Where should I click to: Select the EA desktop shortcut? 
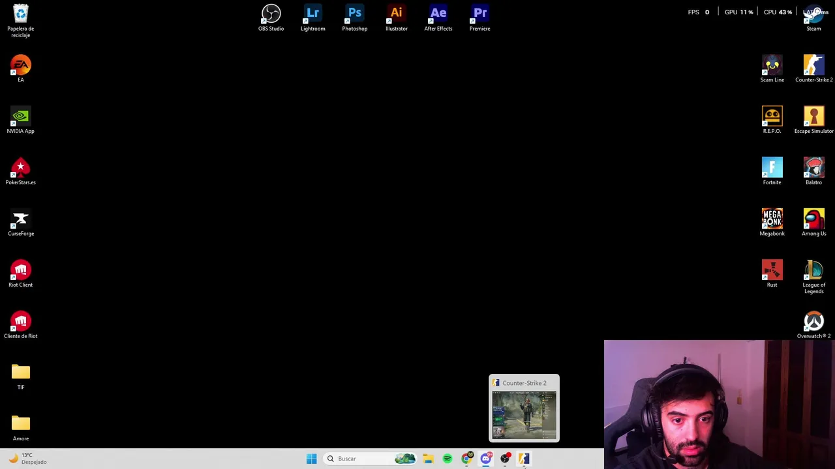coord(21,68)
